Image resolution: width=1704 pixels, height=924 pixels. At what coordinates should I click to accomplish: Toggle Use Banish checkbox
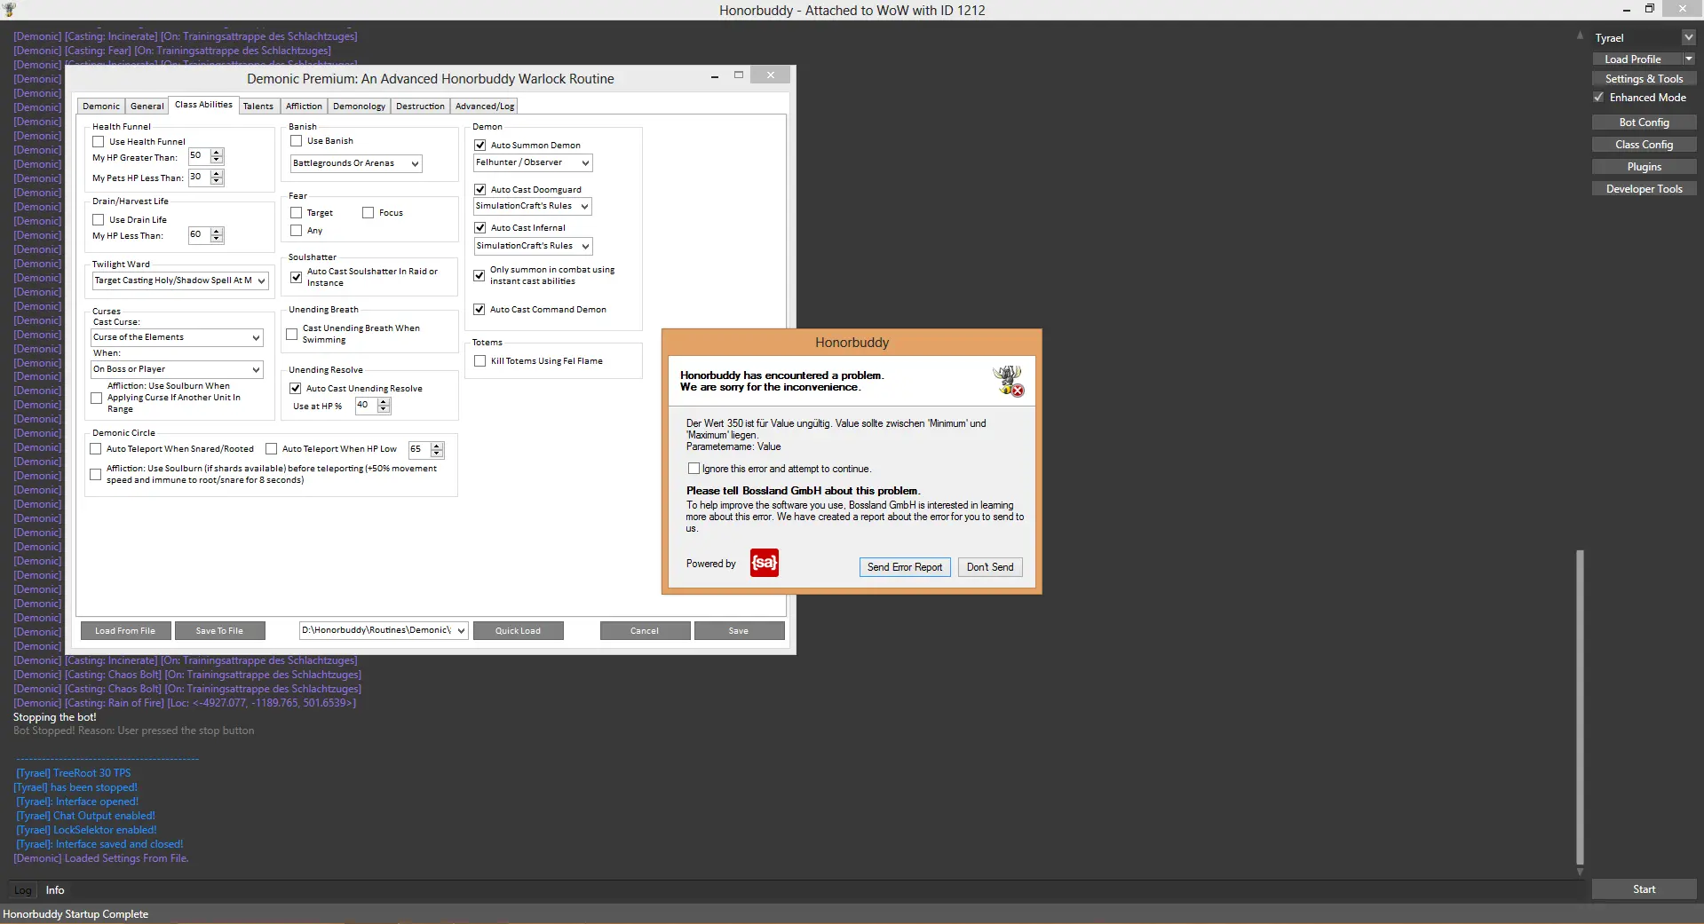(x=297, y=140)
